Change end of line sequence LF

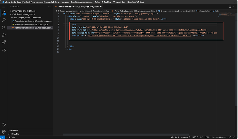202,137
